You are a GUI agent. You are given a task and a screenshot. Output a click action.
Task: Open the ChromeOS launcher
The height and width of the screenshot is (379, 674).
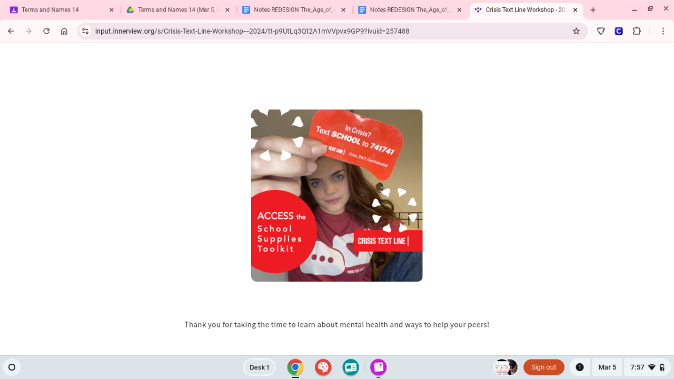click(x=12, y=367)
